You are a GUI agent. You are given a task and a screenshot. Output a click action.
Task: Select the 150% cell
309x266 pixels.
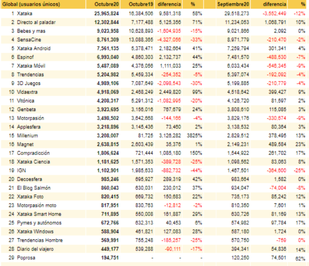pos(196,153)
